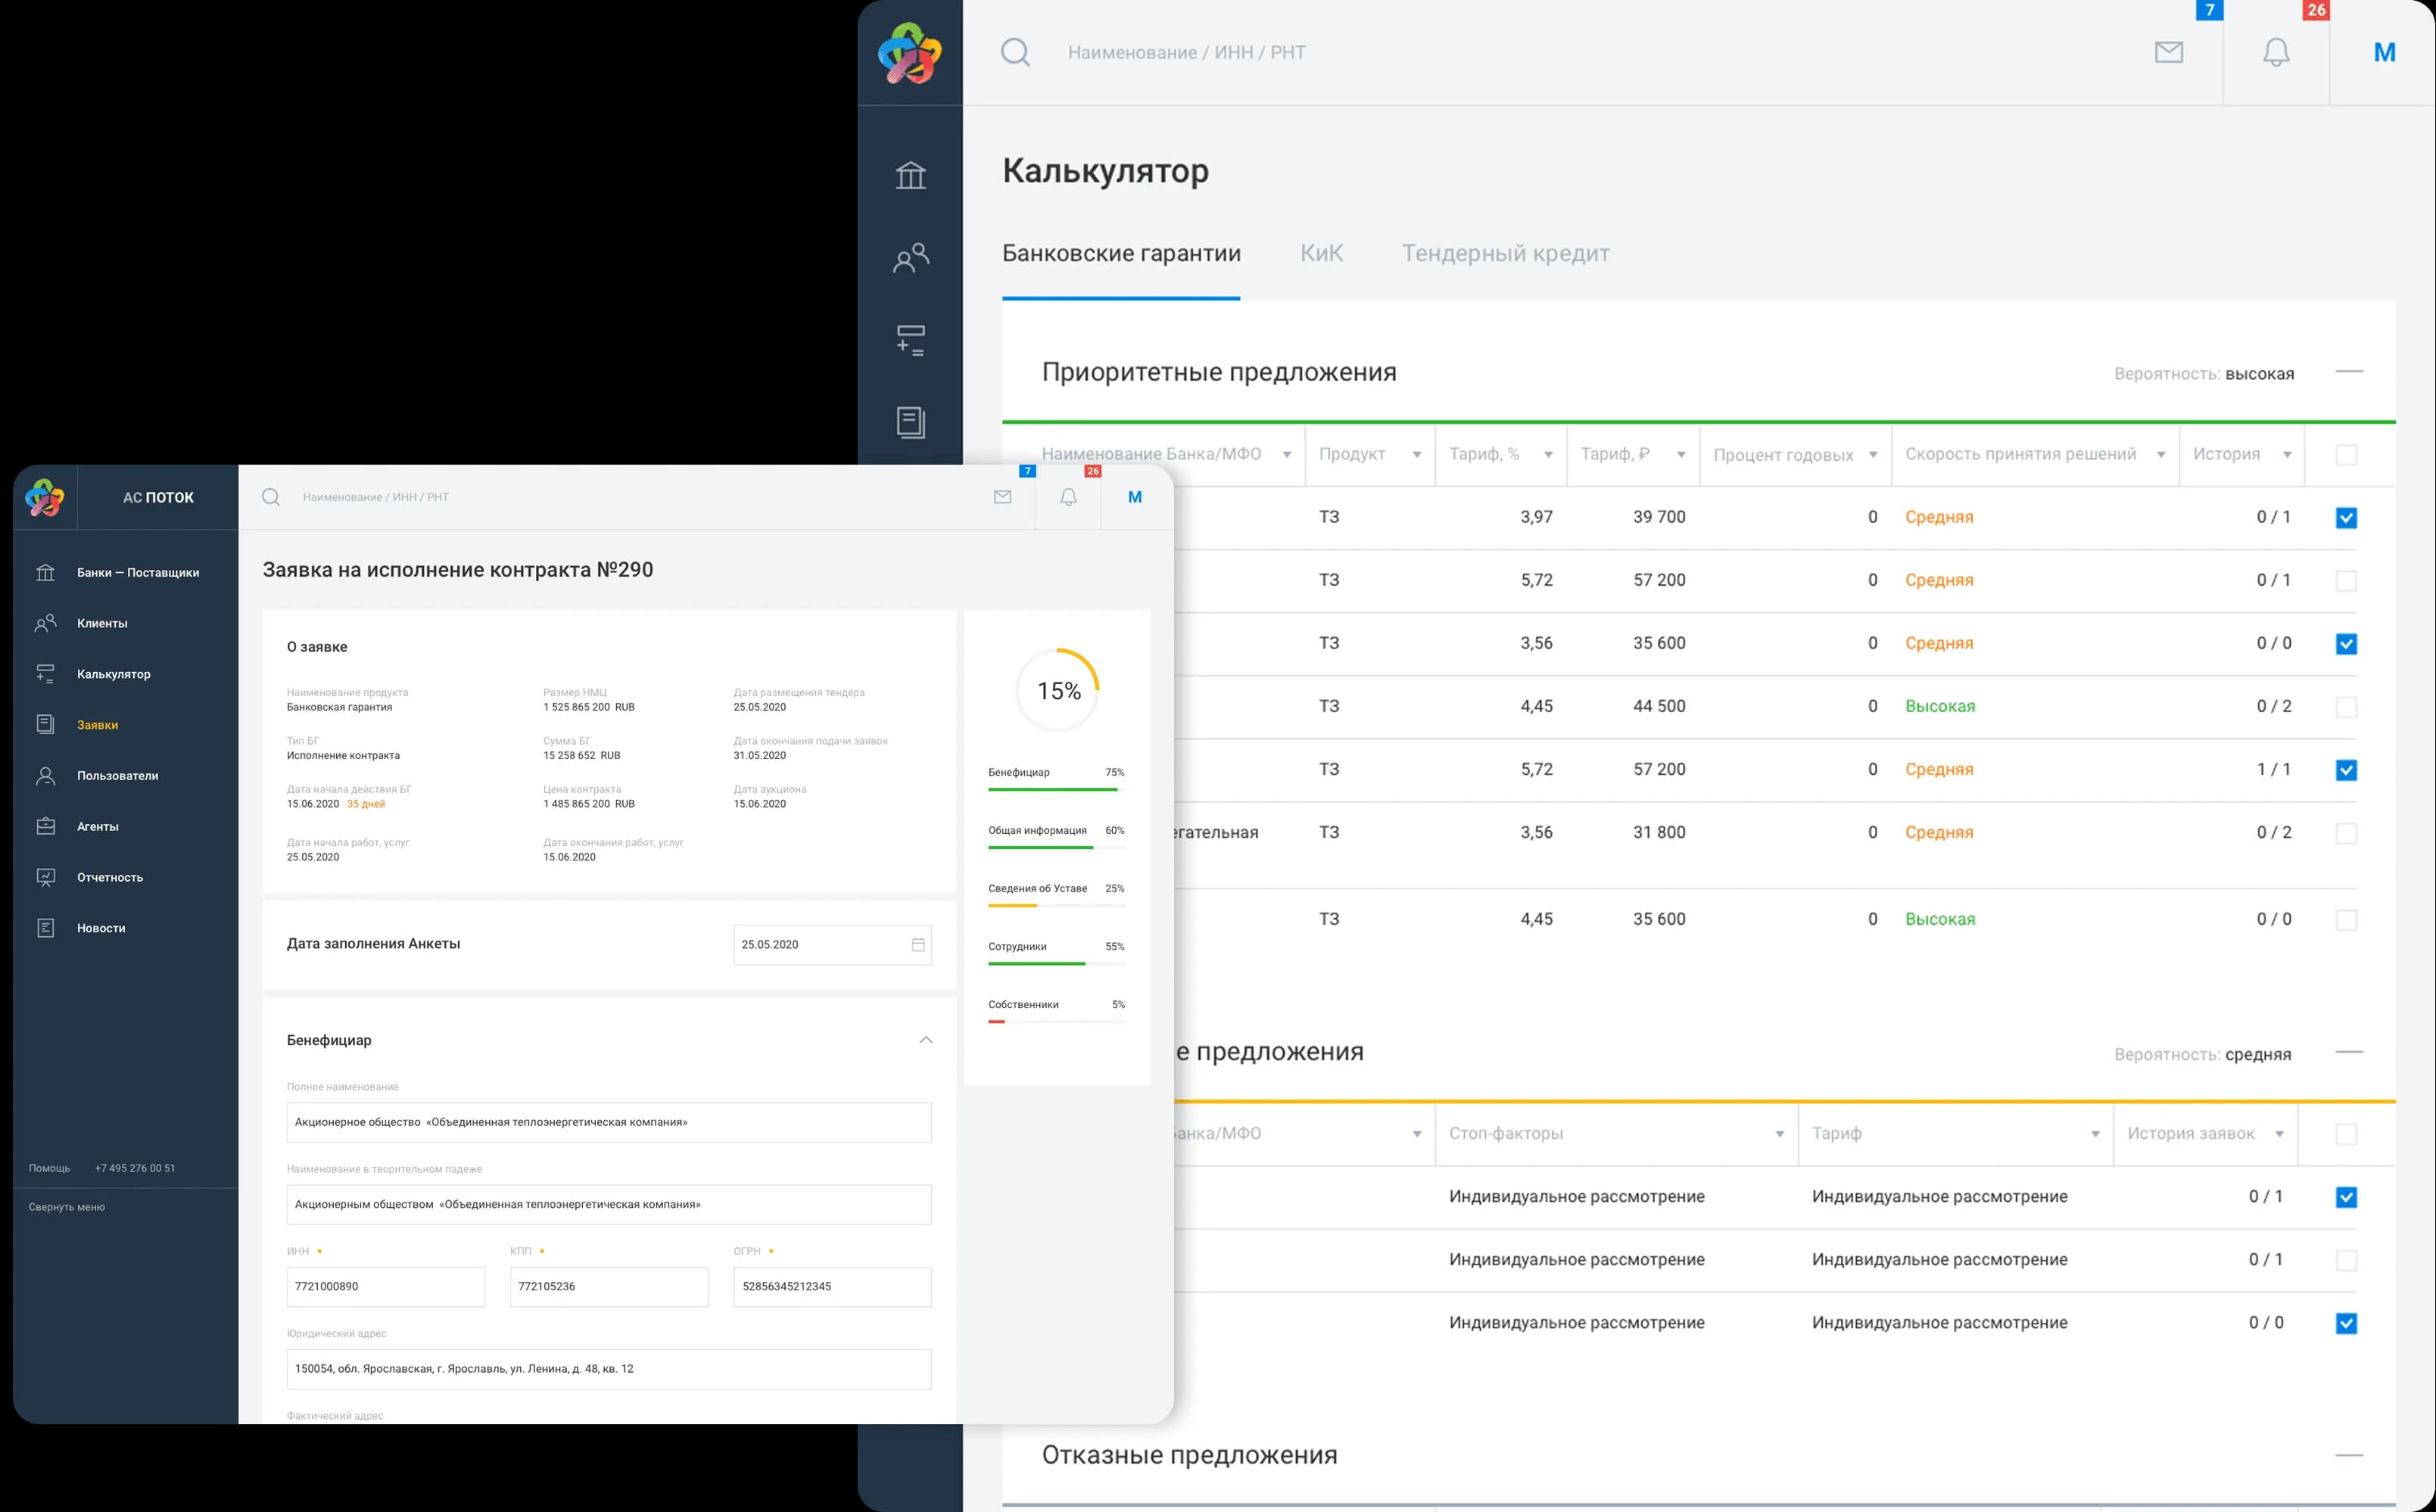2436x1512 pixels.
Task: Click the Собственники 5% progress bar
Action: pos(1056,1021)
